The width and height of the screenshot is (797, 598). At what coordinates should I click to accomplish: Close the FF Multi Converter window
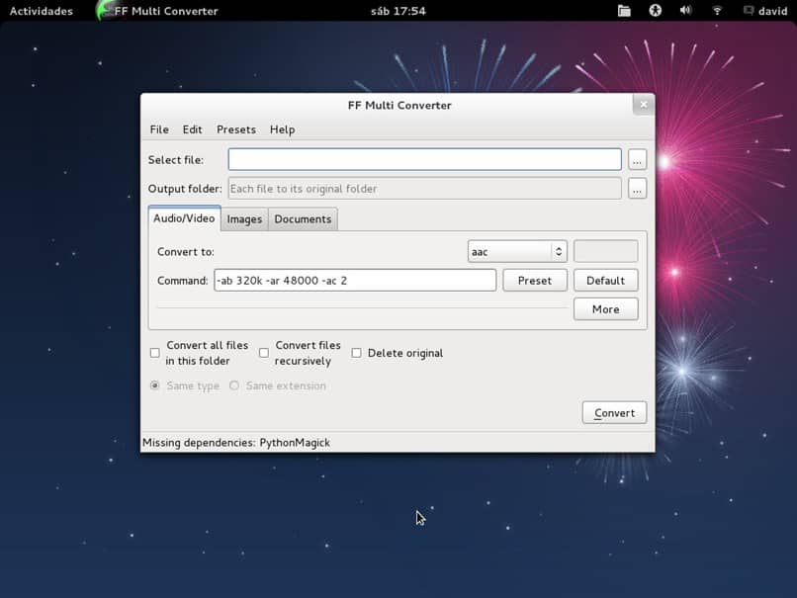[644, 104]
